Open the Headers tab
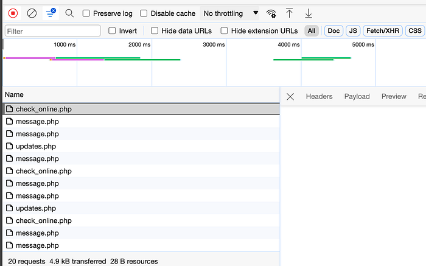Viewport: 426px width, 266px height. pos(319,96)
